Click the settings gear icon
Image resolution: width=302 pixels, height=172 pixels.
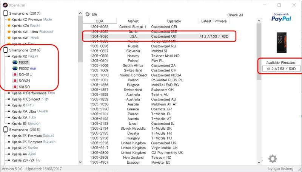272,159
